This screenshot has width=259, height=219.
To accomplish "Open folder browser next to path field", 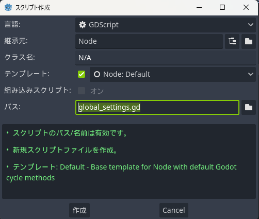I will point(249,107).
